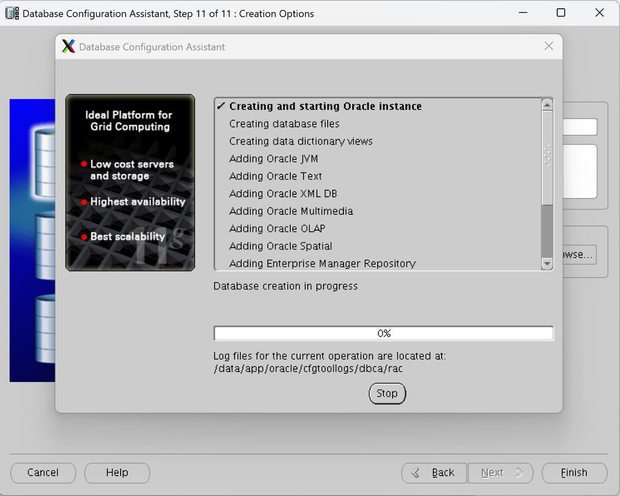This screenshot has height=496, width=620.
Task: Close the inner Database Configuration Assistant dialog
Action: click(x=548, y=46)
